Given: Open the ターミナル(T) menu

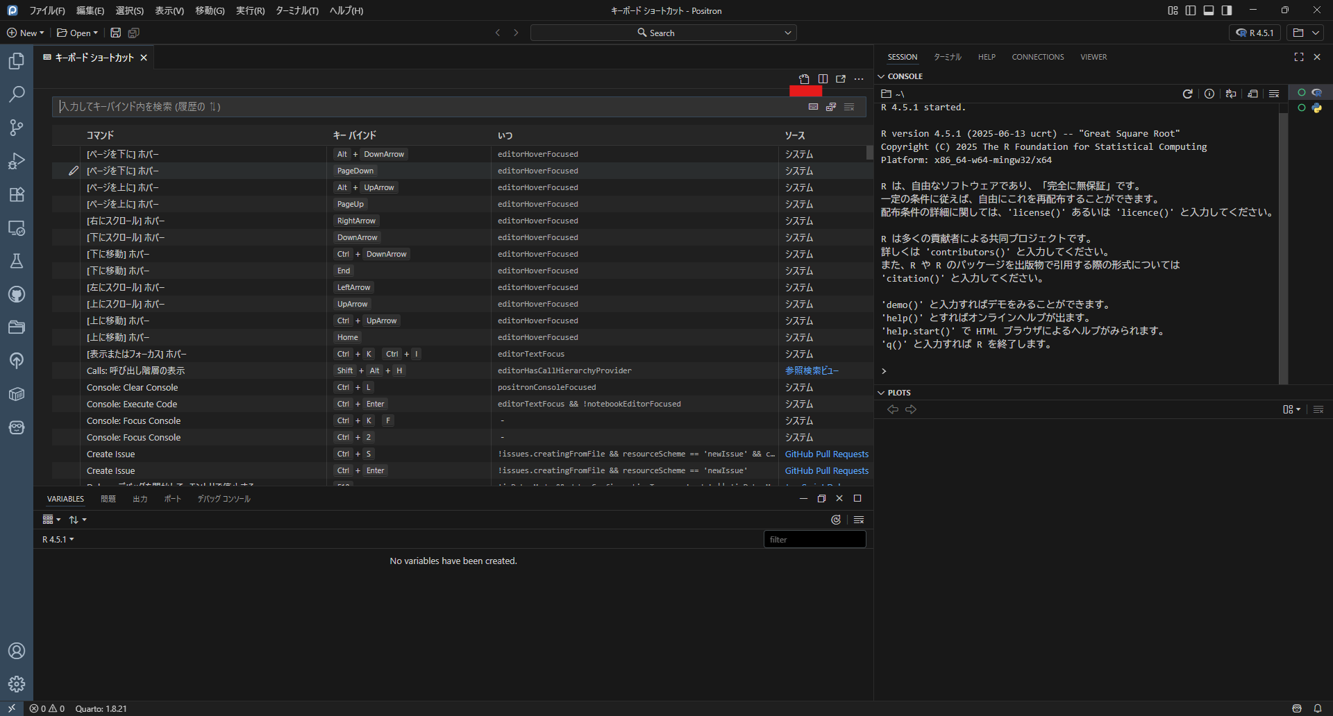Looking at the screenshot, I should tap(296, 10).
